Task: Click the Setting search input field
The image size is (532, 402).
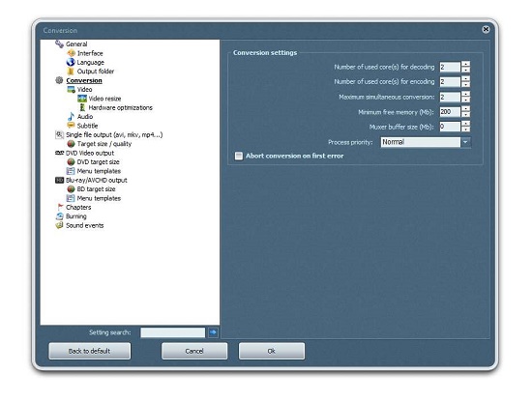Action: point(173,332)
